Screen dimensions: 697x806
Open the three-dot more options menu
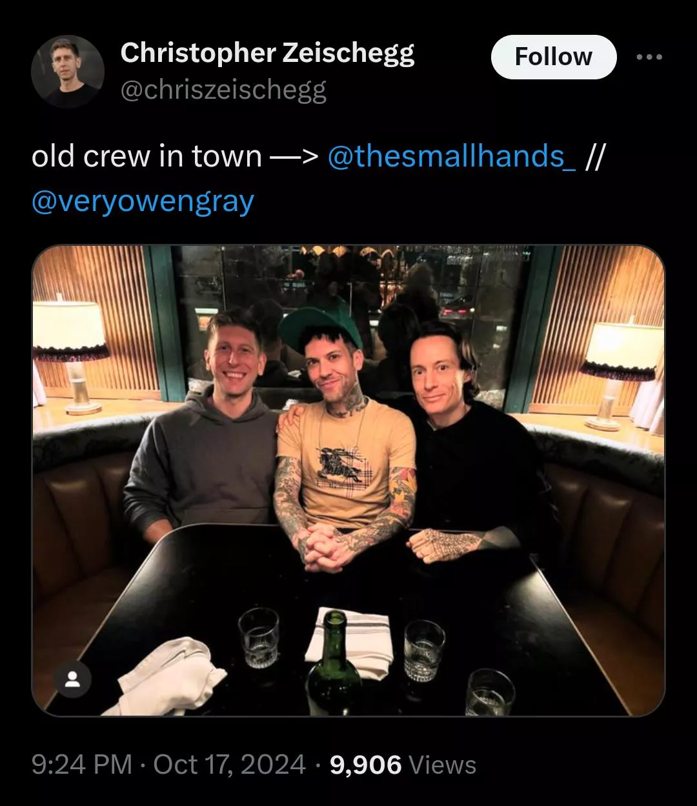coord(649,57)
